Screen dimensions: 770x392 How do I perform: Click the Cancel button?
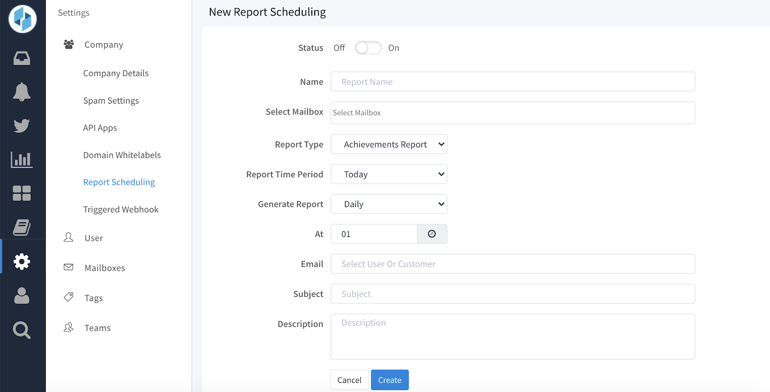[349, 380]
